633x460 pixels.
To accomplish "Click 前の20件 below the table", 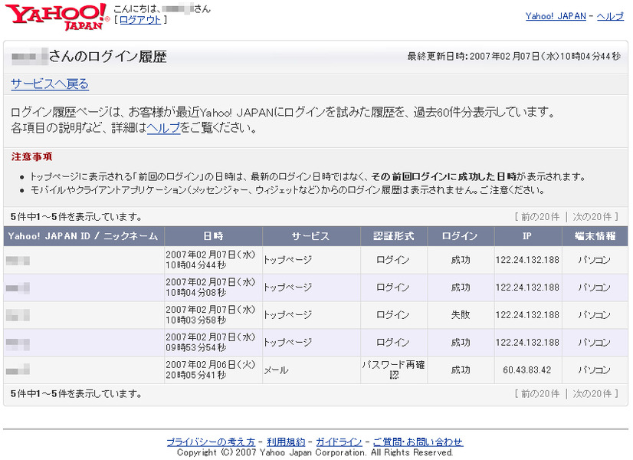I will 540,393.
